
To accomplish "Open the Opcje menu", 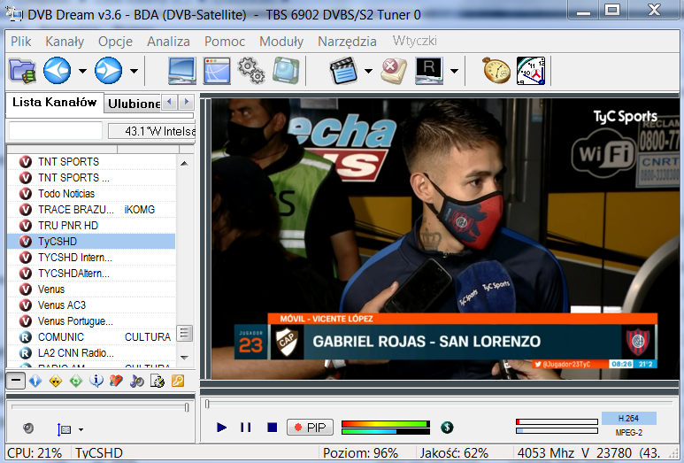I will [x=115, y=42].
